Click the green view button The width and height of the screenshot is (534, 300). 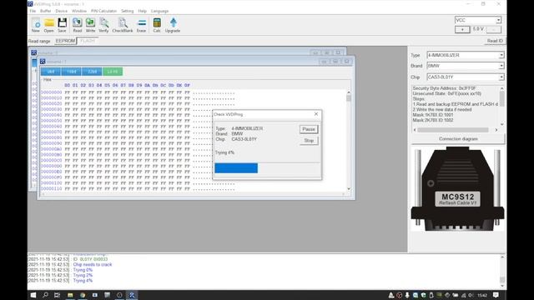coord(113,72)
